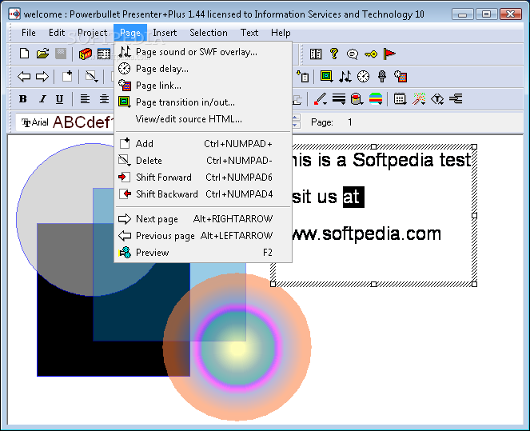Align text left
This screenshot has height=431, width=530.
pos(85,98)
